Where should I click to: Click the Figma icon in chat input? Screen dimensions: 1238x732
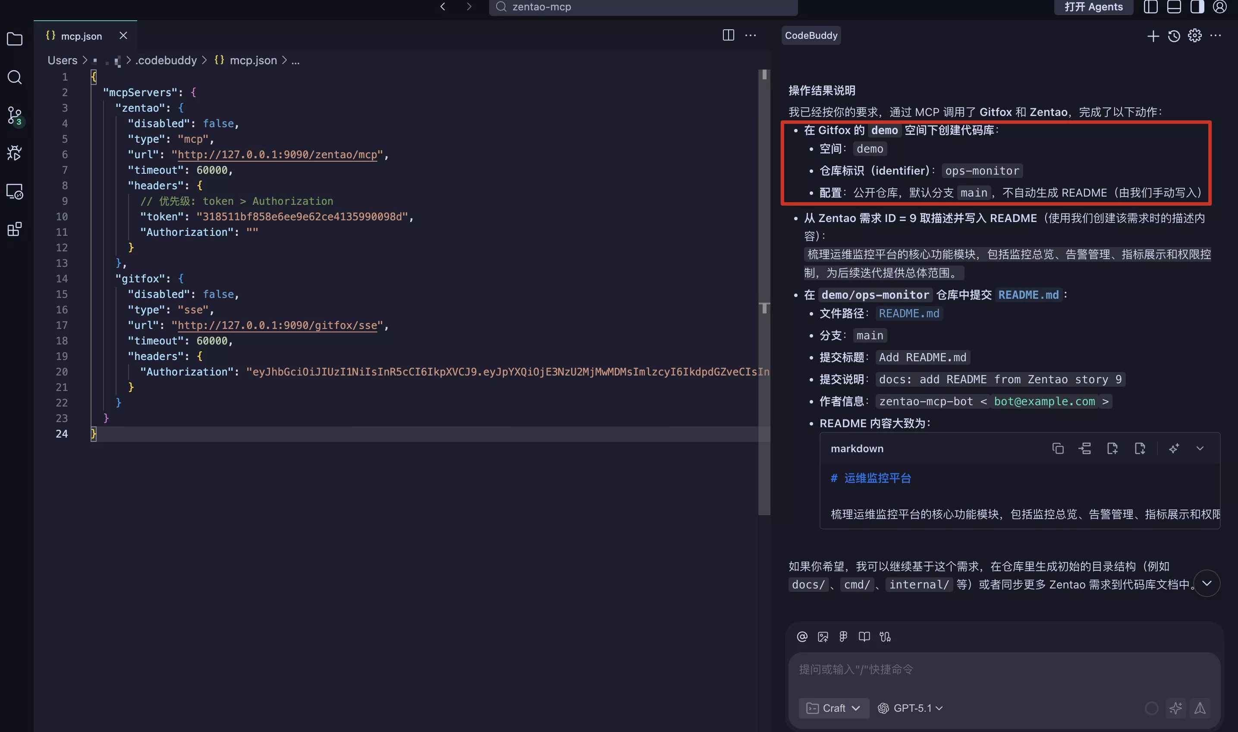point(843,637)
